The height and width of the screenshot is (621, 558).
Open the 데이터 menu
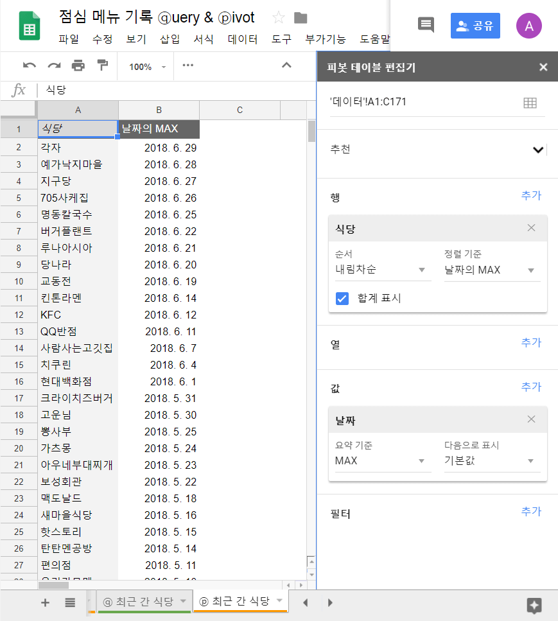coord(240,39)
